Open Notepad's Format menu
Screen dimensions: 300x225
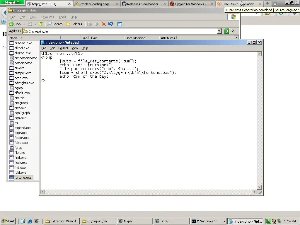point(63,48)
